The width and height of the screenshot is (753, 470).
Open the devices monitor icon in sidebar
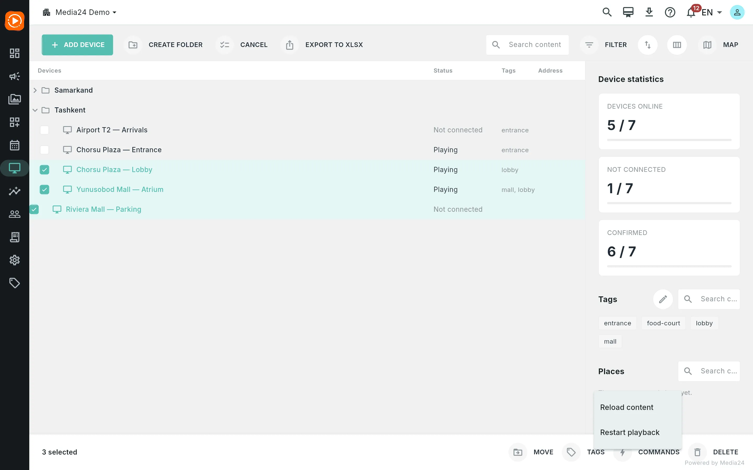pos(15,168)
